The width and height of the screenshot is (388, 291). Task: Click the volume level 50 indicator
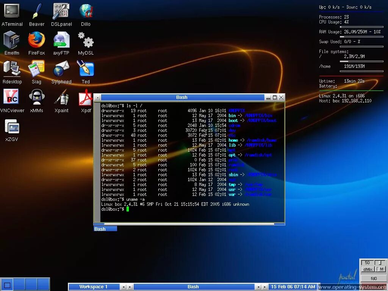click(368, 263)
